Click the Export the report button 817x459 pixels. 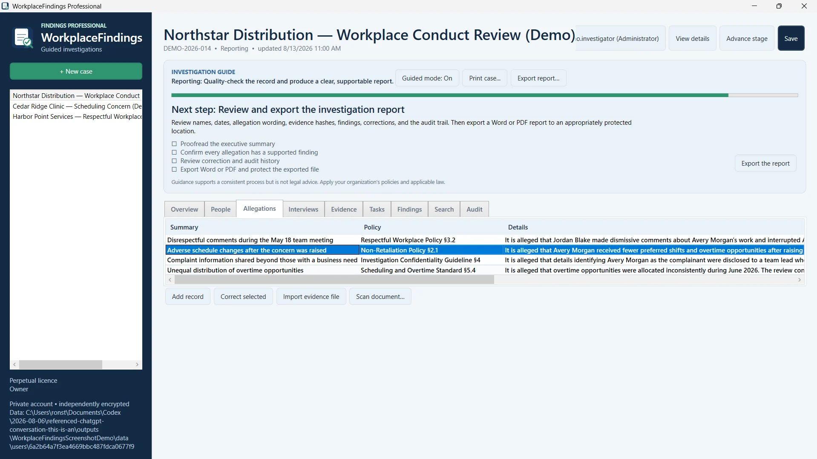click(765, 164)
